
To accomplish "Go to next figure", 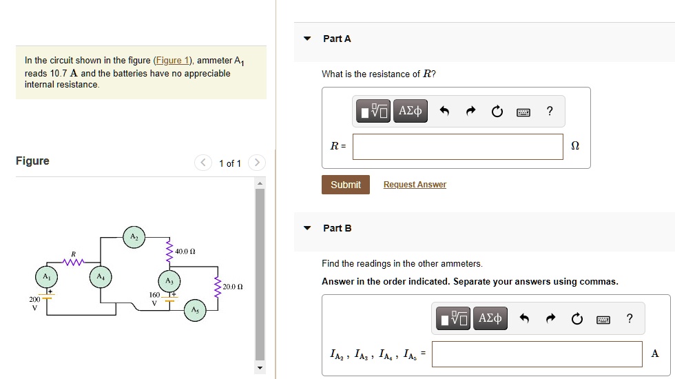I will 256,163.
